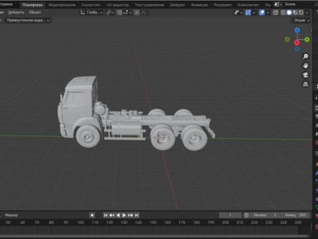Toggle viewport gizmos display

click(x=248, y=13)
